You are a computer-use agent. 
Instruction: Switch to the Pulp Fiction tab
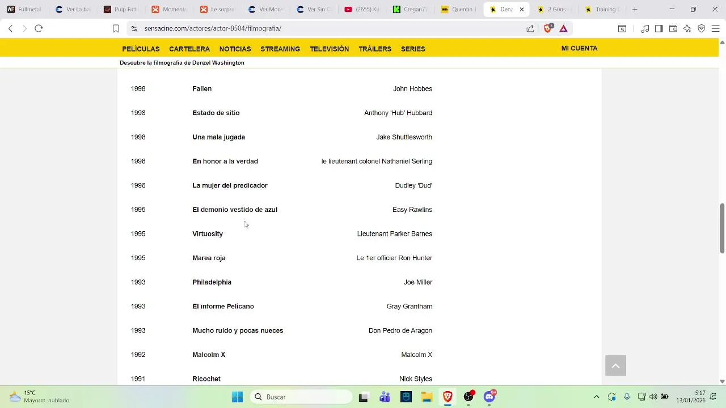click(122, 9)
